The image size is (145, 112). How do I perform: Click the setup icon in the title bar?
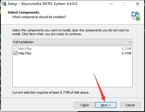(x=4, y=4)
